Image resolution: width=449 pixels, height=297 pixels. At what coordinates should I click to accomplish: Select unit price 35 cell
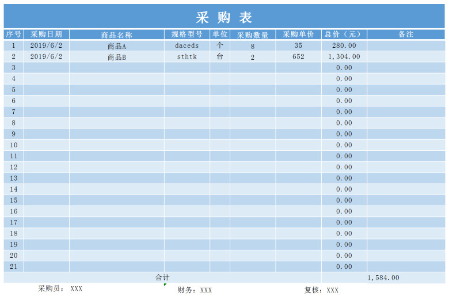click(298, 45)
